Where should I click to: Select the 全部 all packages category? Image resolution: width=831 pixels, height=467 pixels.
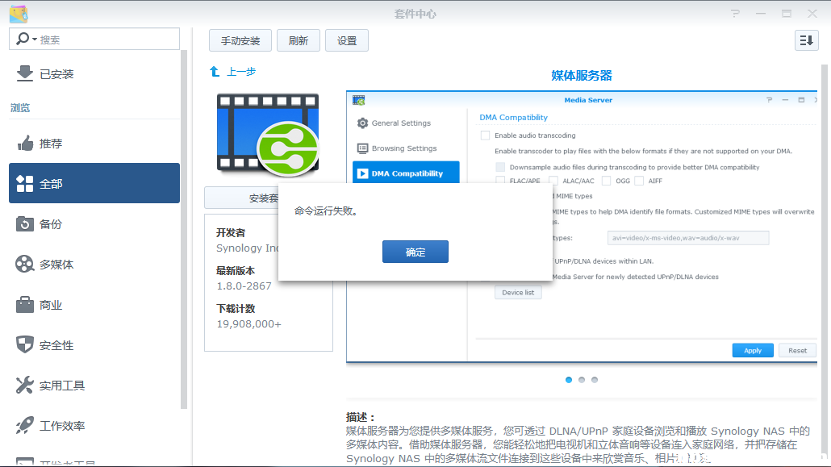point(94,183)
